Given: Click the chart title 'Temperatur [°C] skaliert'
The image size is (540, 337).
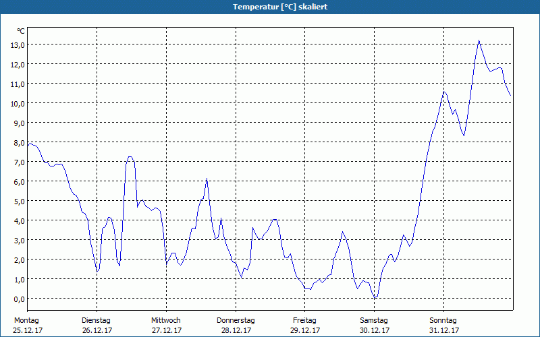Looking at the screenshot, I should 280,7.
